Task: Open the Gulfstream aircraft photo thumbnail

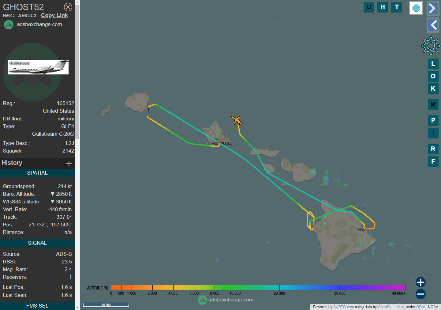Action: click(x=38, y=67)
